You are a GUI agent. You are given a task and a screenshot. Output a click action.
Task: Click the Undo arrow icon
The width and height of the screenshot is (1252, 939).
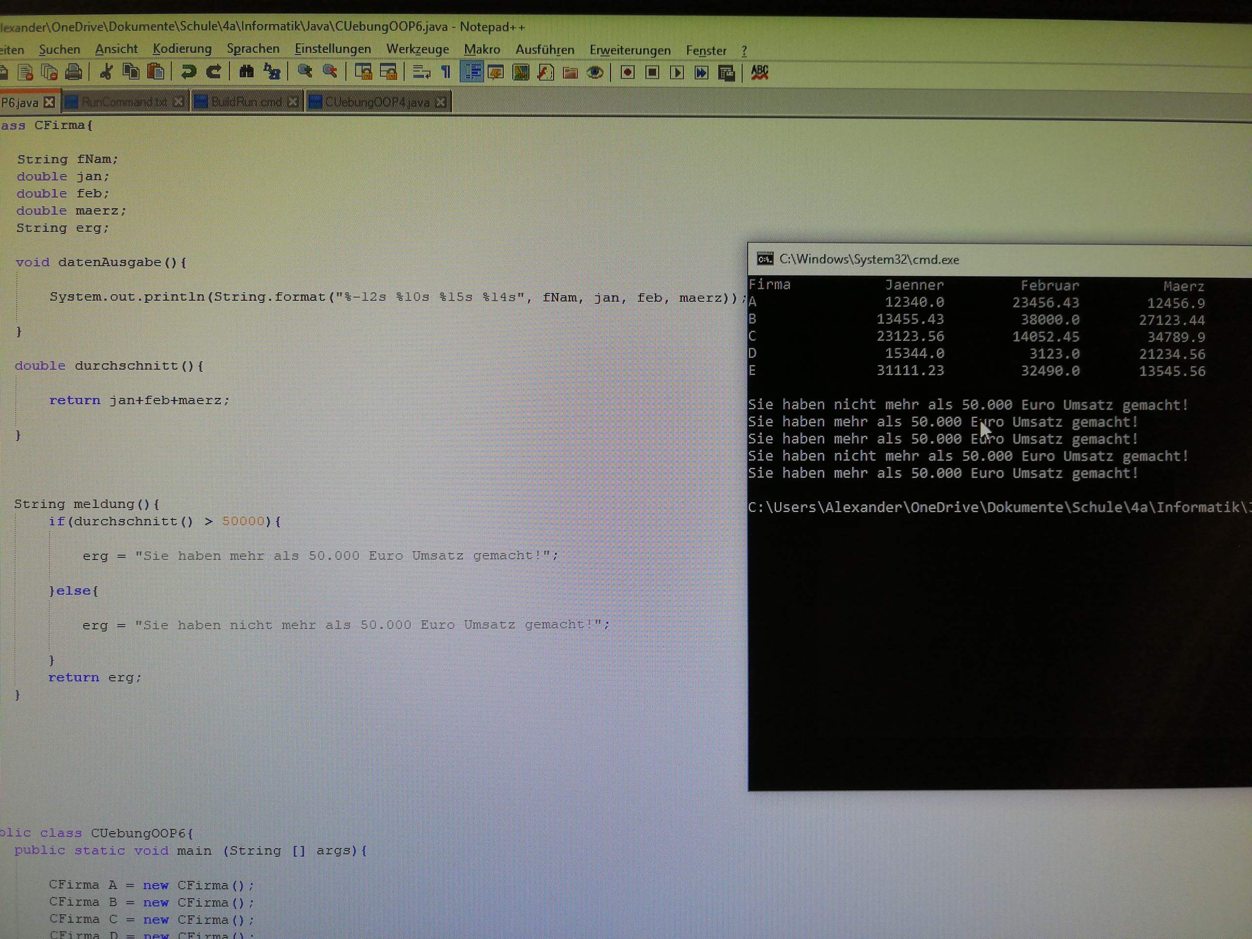point(188,71)
